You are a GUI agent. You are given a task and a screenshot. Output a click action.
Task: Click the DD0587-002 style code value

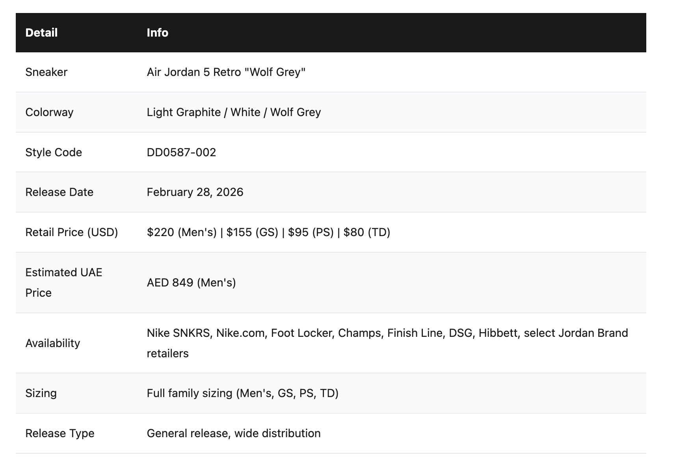181,152
